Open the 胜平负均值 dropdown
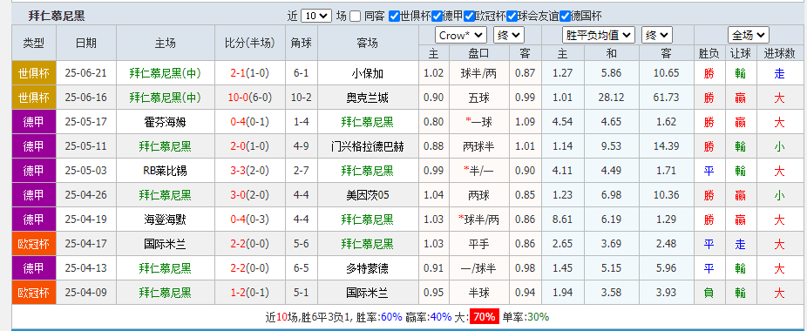807x331 pixels. tap(599, 36)
